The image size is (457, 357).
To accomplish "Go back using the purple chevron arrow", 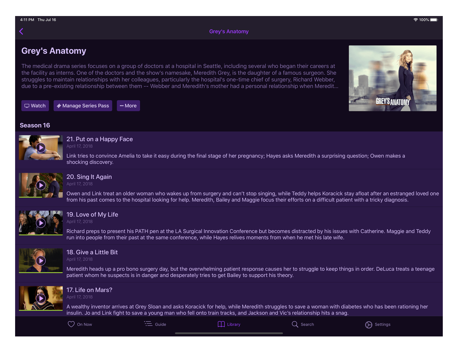I will click(21, 31).
